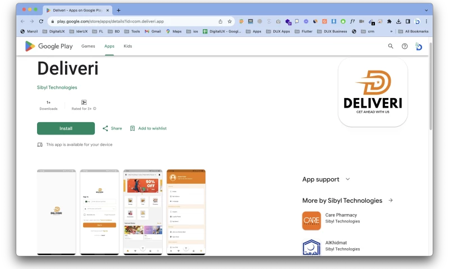Click the fonts f? extension icon
449x269 pixels.
pos(352,21)
